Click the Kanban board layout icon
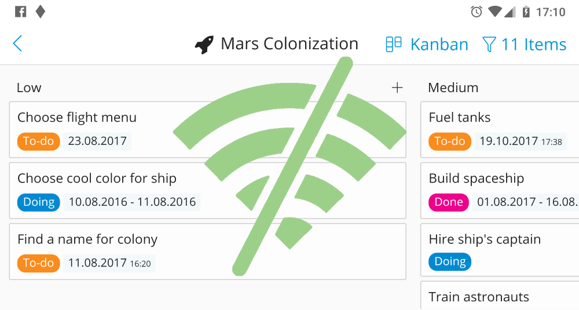Image resolution: width=579 pixels, height=310 pixels. (394, 45)
